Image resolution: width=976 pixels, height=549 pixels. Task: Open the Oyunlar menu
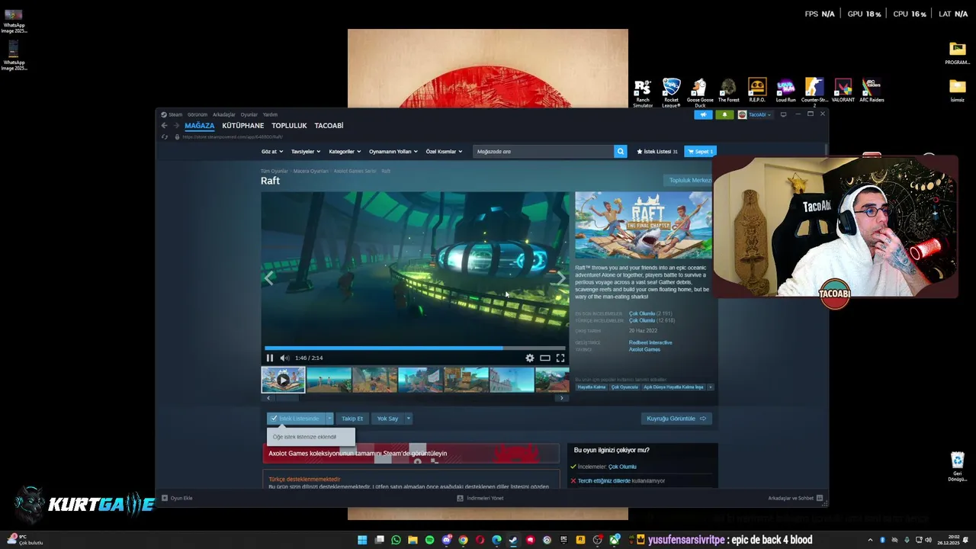(x=249, y=114)
